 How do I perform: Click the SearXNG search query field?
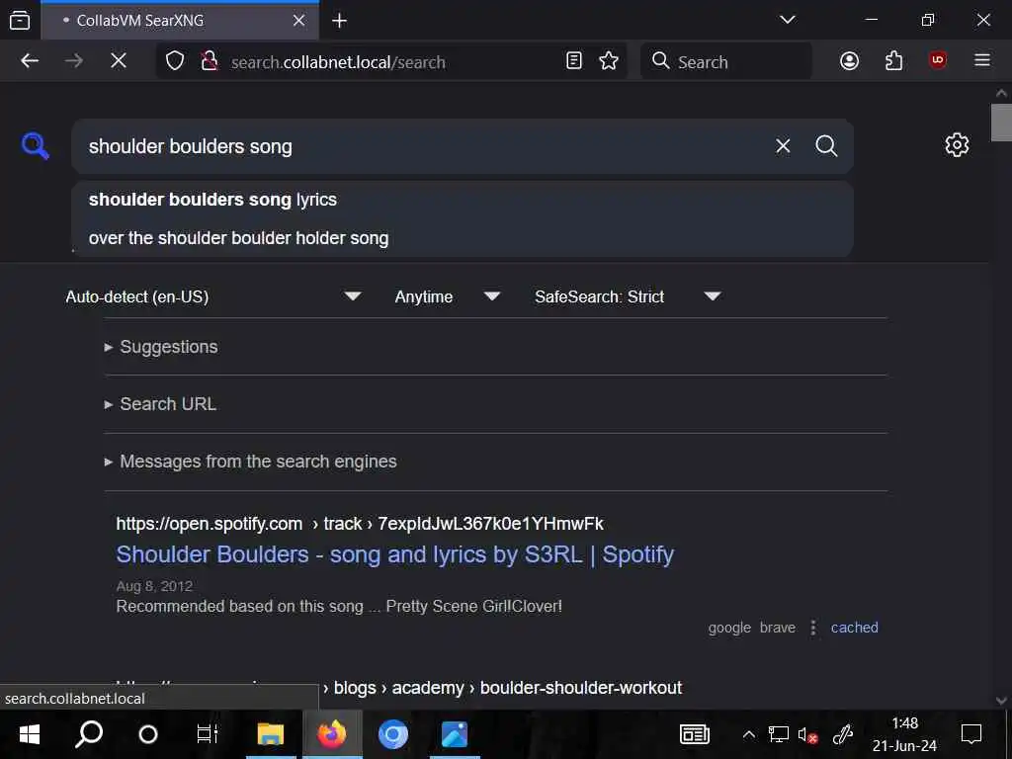pyautogui.click(x=426, y=146)
